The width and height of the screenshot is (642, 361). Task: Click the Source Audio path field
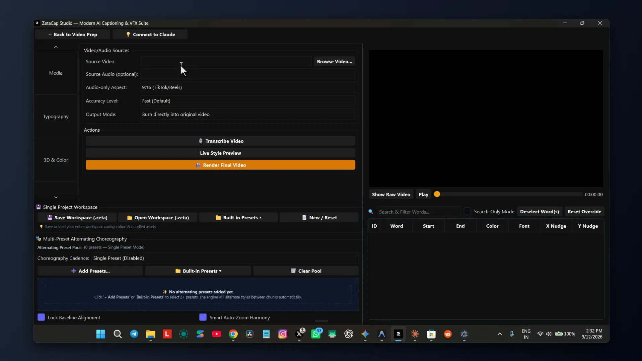click(247, 74)
